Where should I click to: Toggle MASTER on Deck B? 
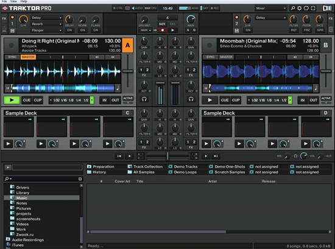pyautogui.click(x=226, y=57)
